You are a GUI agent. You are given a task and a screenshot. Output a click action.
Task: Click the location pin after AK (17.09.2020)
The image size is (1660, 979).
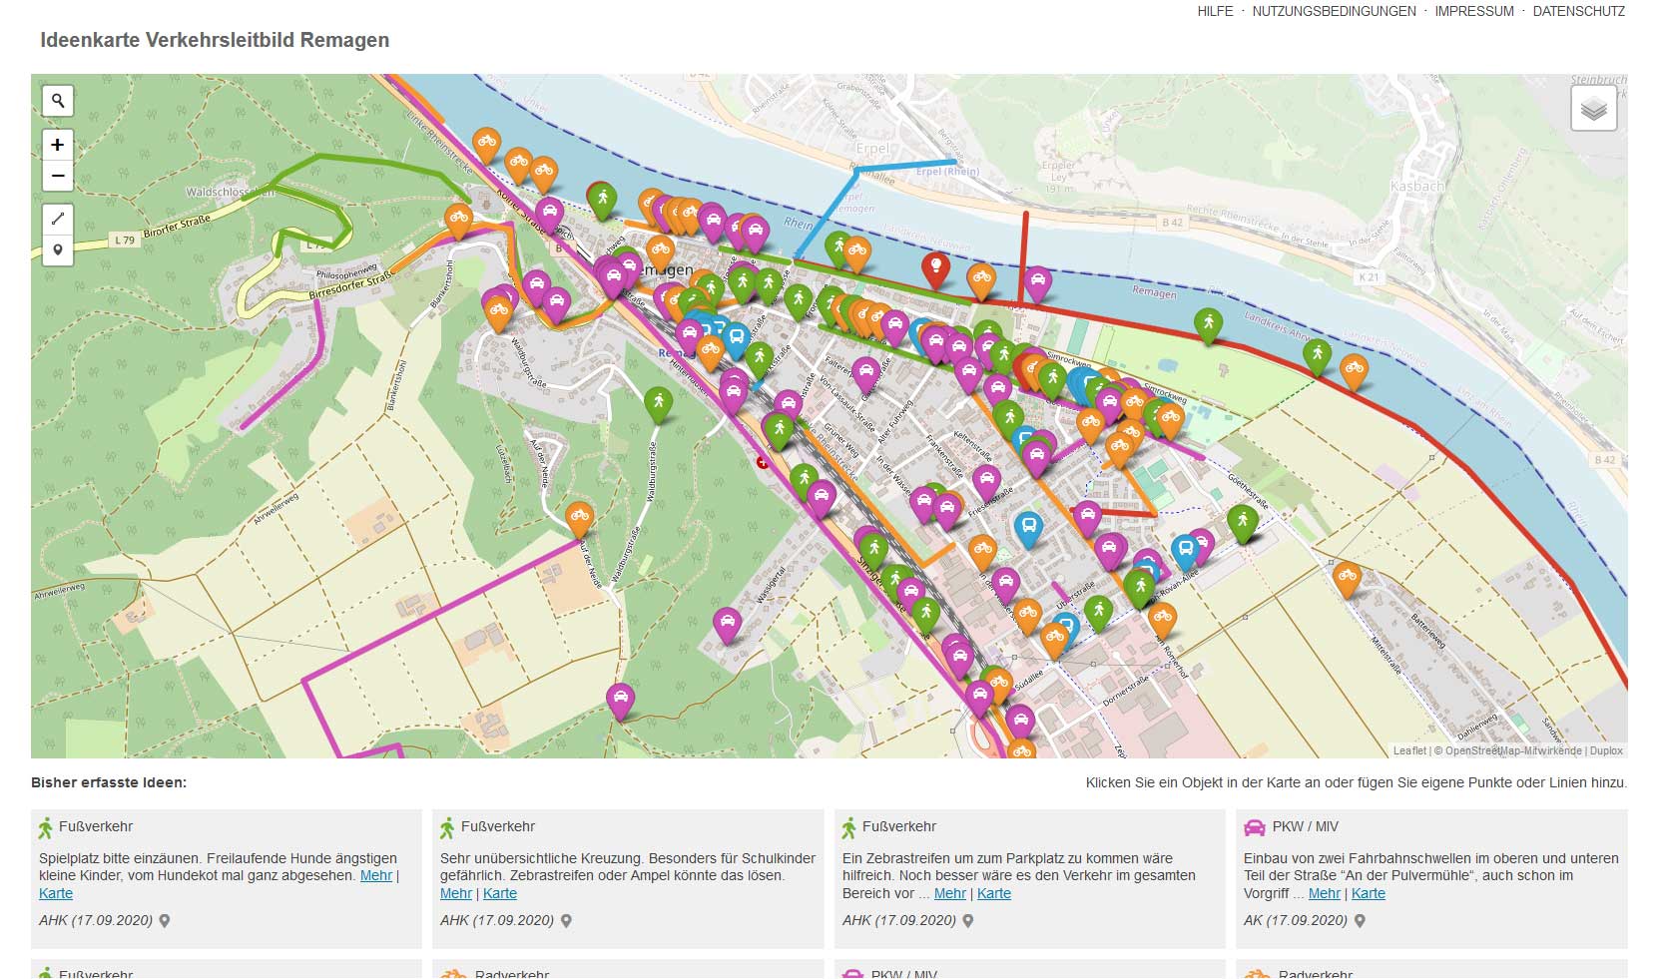(1360, 921)
